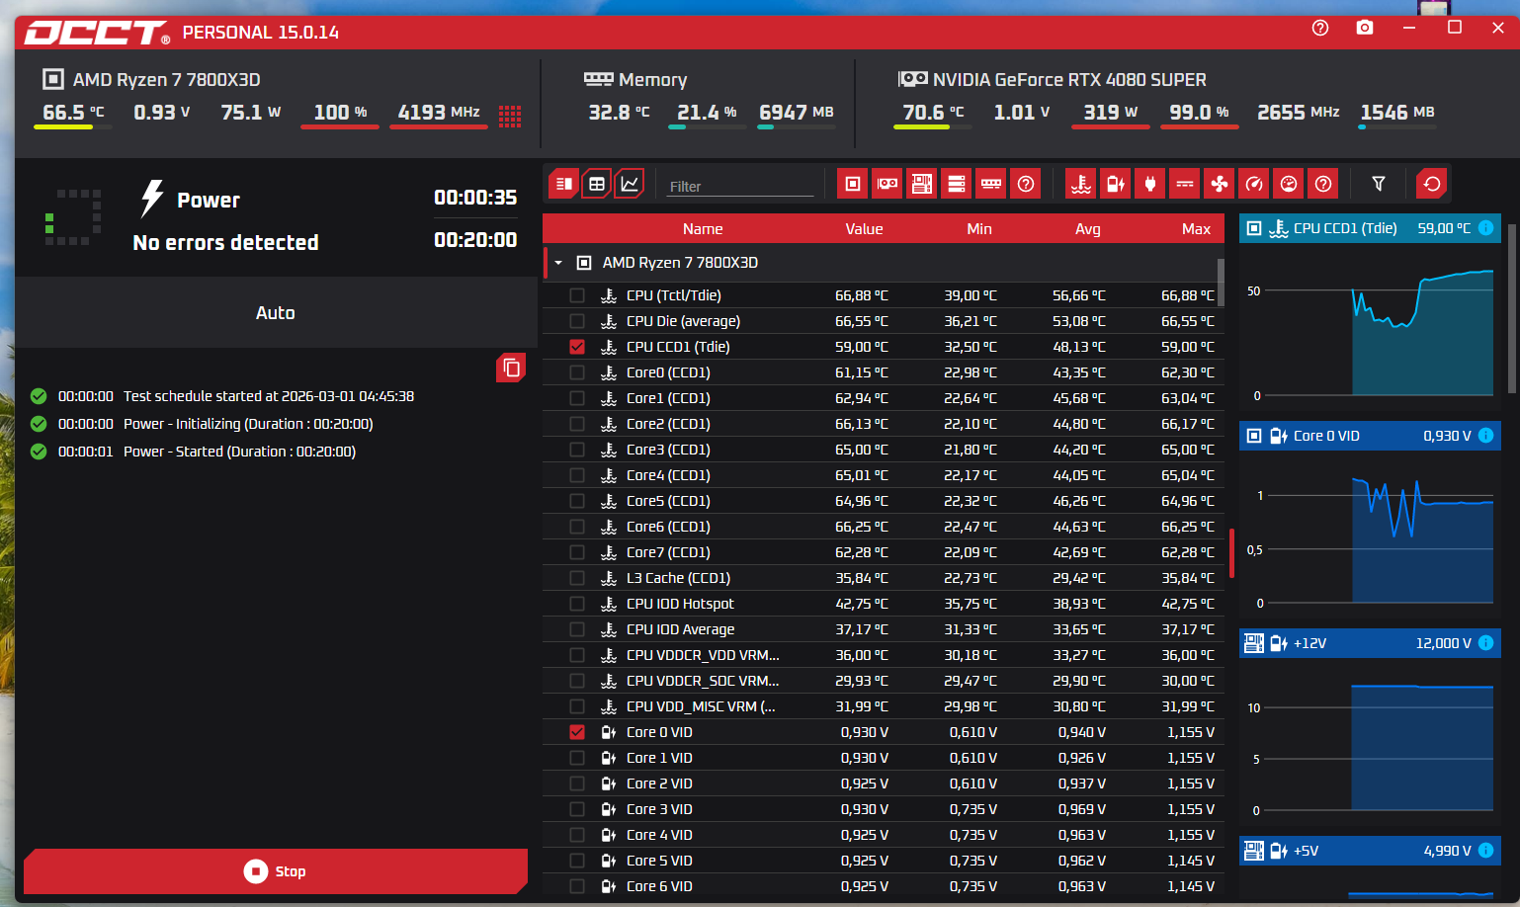Sort by the Name column header
The width and height of the screenshot is (1520, 907).
[x=703, y=229]
